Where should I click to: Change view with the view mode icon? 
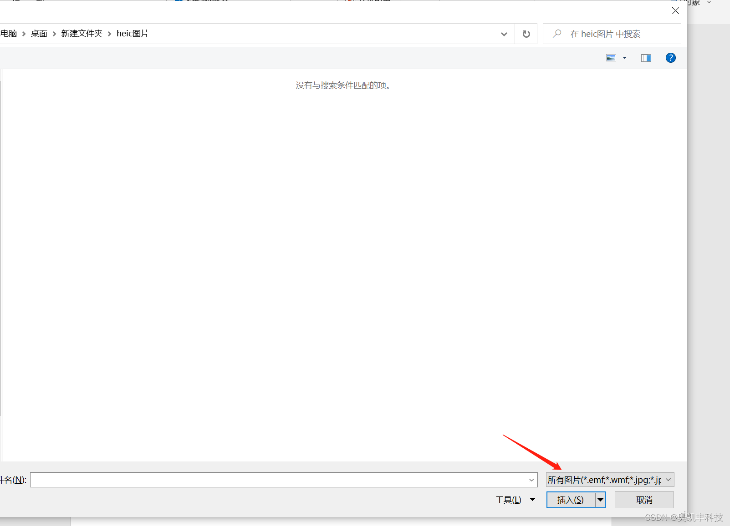[x=611, y=58]
